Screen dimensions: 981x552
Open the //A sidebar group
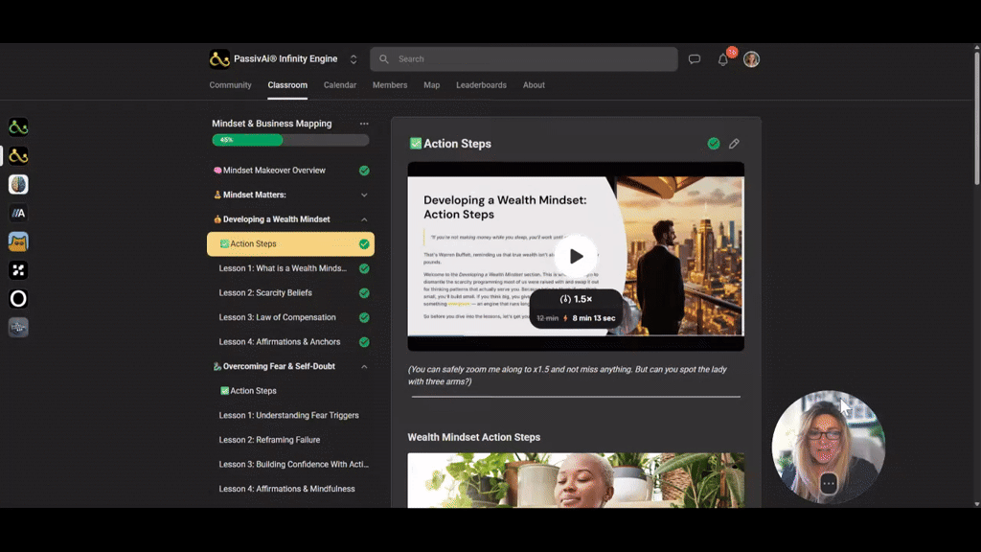coord(18,214)
